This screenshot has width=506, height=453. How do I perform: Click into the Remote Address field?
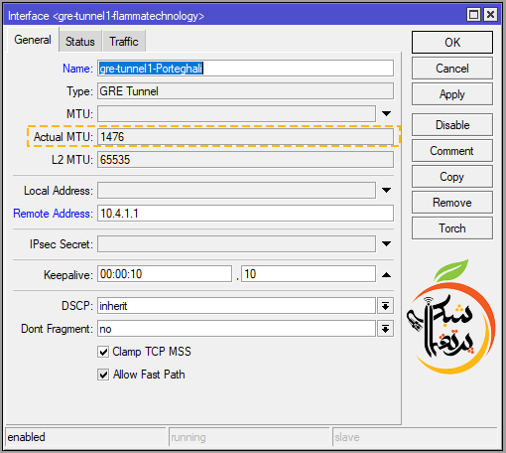(245, 213)
